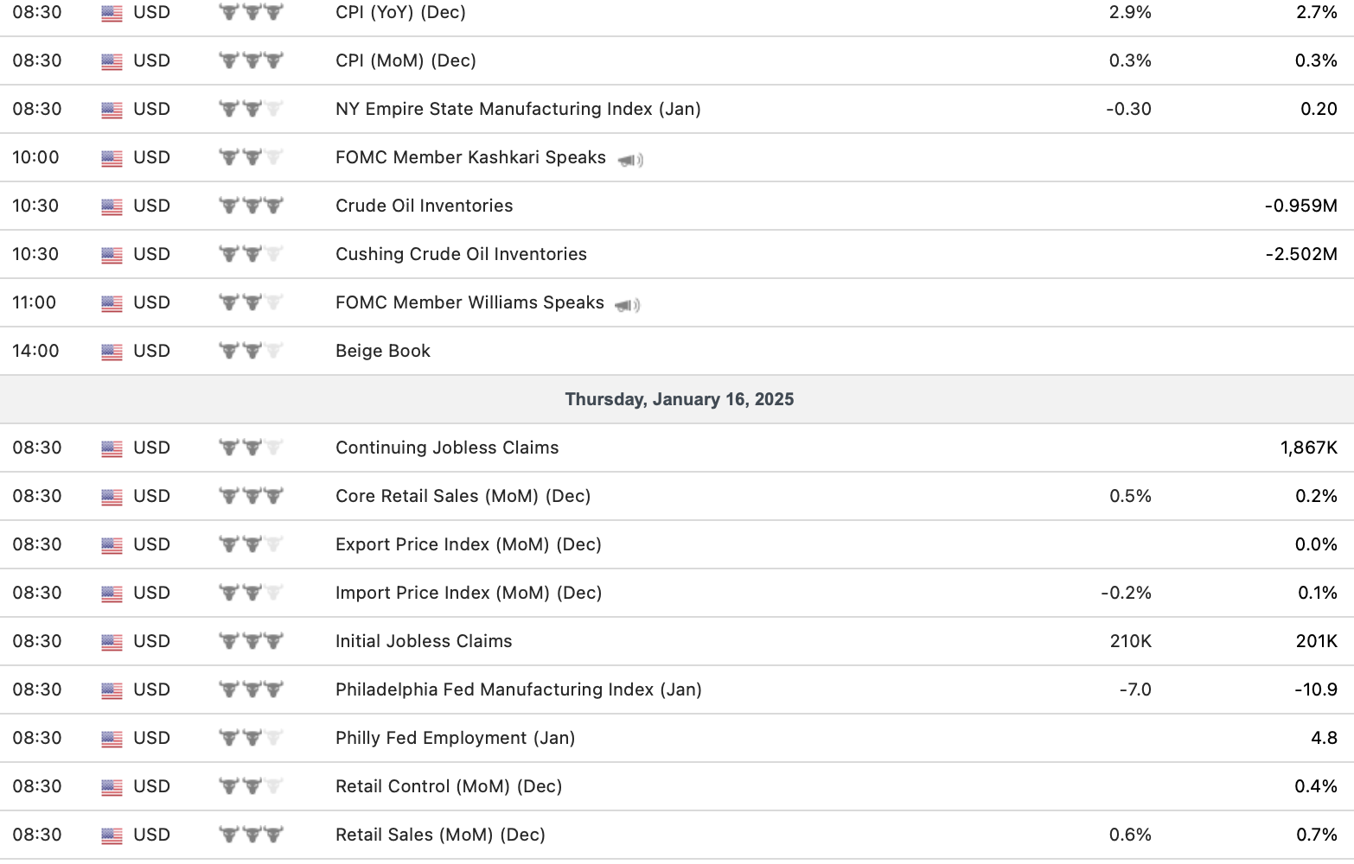Open Export Price Index (MoM) event

[468, 544]
